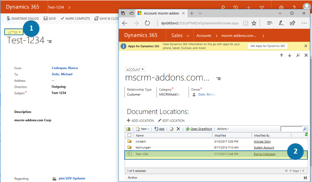The height and width of the screenshot is (182, 312).
Task: Click the search icon in background Dynamics bar
Action: pos(223,7)
